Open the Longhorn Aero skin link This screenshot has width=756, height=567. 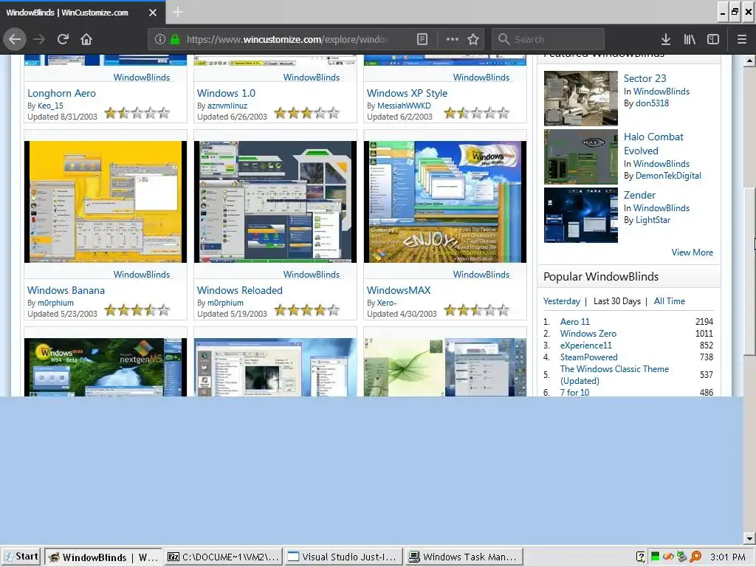coord(62,93)
